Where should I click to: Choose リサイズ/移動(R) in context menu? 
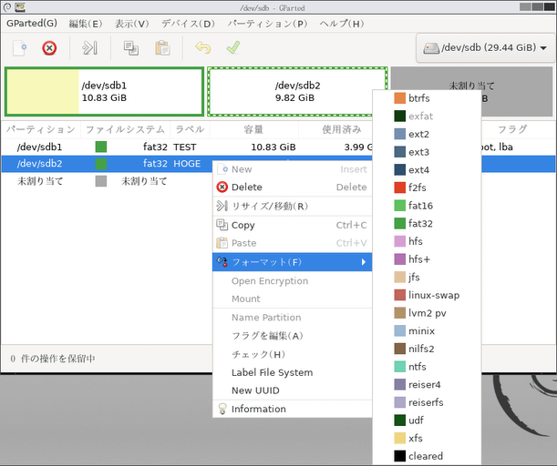292,206
